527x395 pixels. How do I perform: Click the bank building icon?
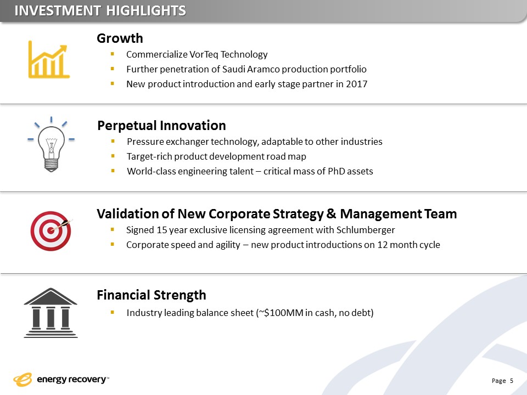point(51,313)
